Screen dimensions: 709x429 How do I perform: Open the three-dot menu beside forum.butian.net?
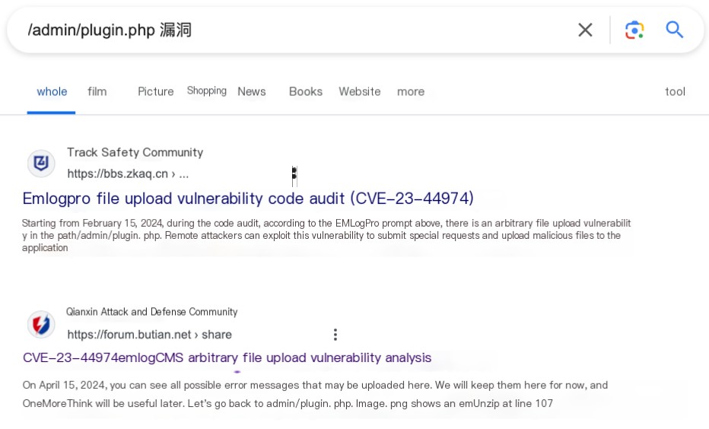click(335, 335)
